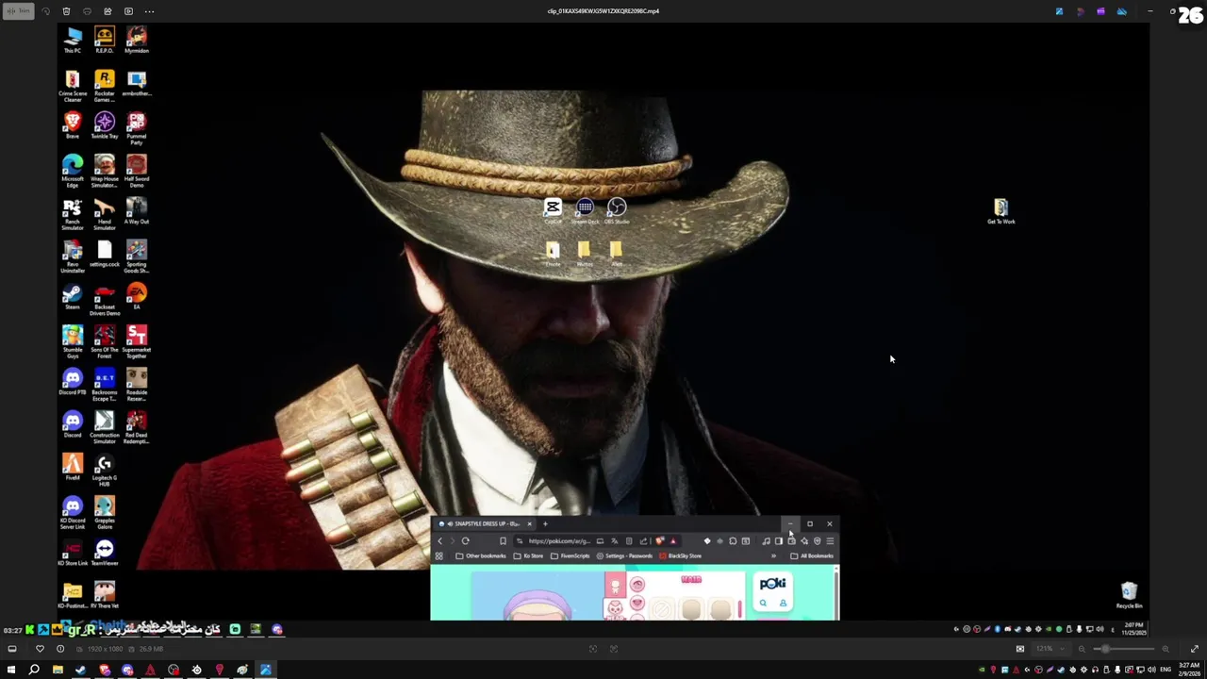Open the CapCut desktop icon
Image resolution: width=1207 pixels, height=679 pixels.
(553, 211)
